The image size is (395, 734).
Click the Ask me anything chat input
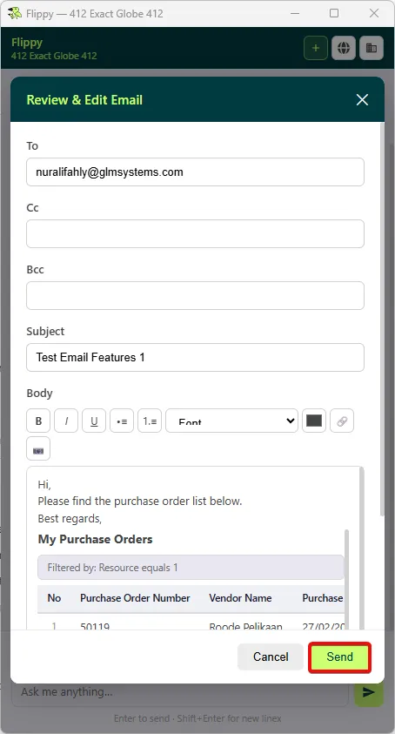pyautogui.click(x=180, y=692)
